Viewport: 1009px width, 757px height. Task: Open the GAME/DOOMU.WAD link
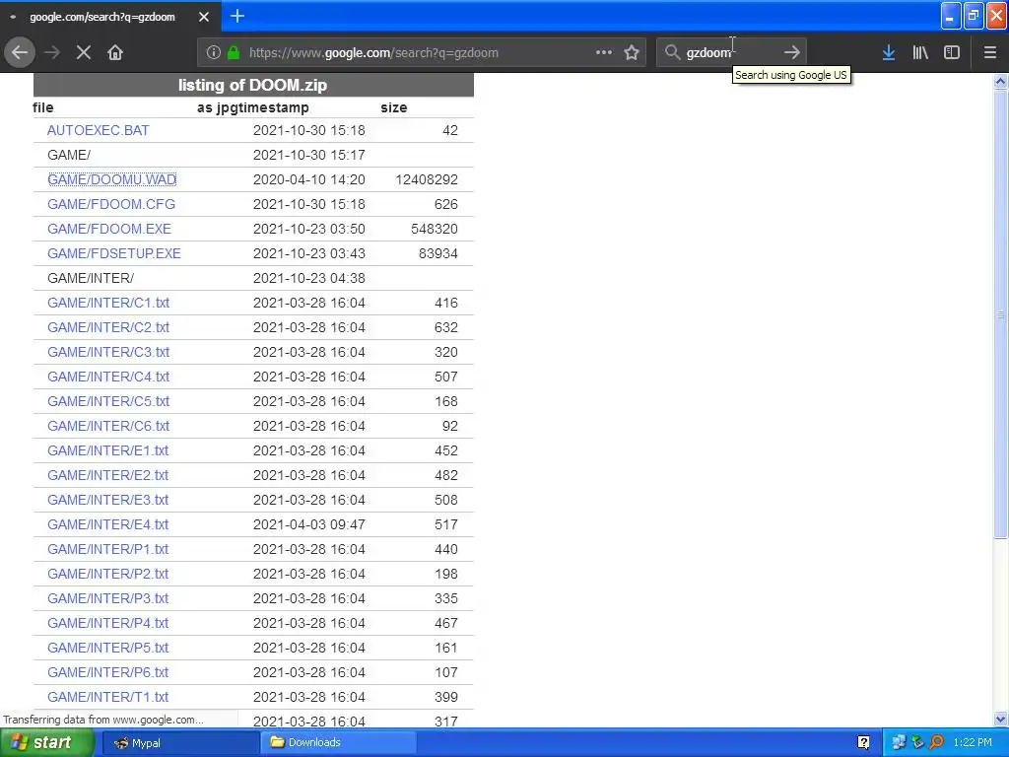pos(112,179)
